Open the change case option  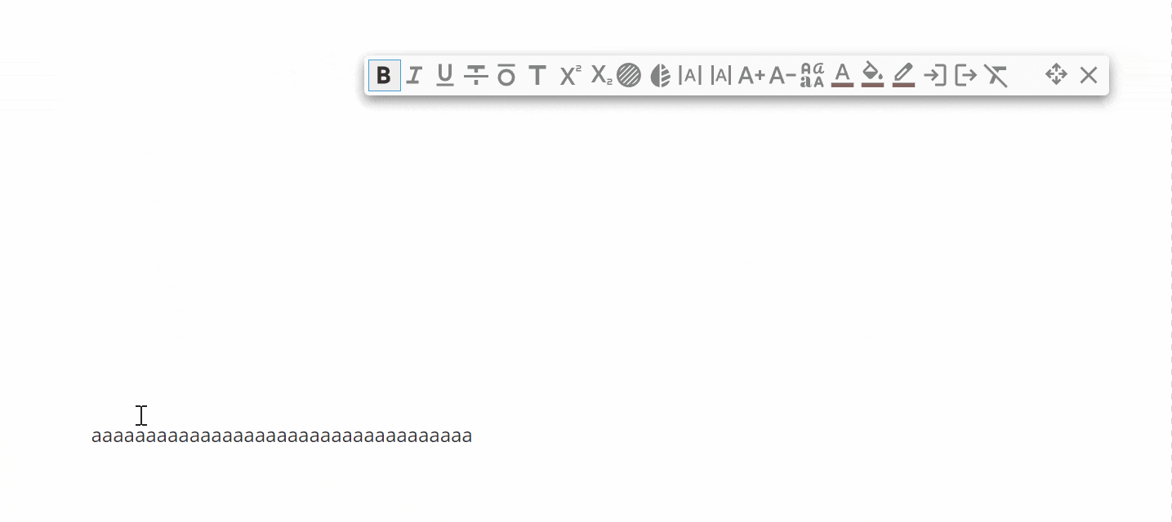[812, 76]
